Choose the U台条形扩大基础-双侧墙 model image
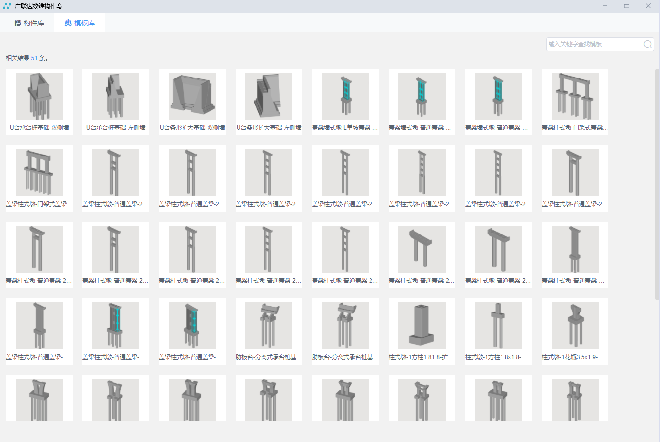The image size is (660, 442). tap(192, 96)
